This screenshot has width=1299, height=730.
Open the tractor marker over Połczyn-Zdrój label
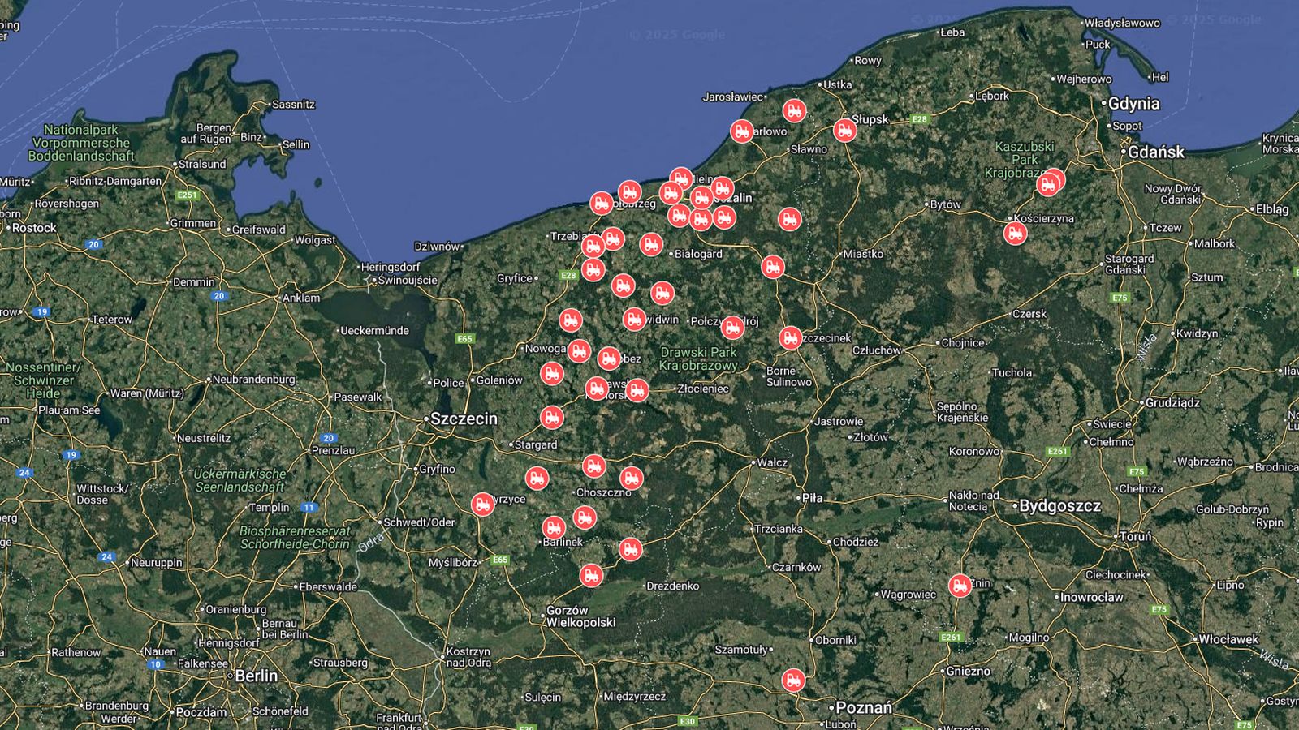(x=731, y=327)
